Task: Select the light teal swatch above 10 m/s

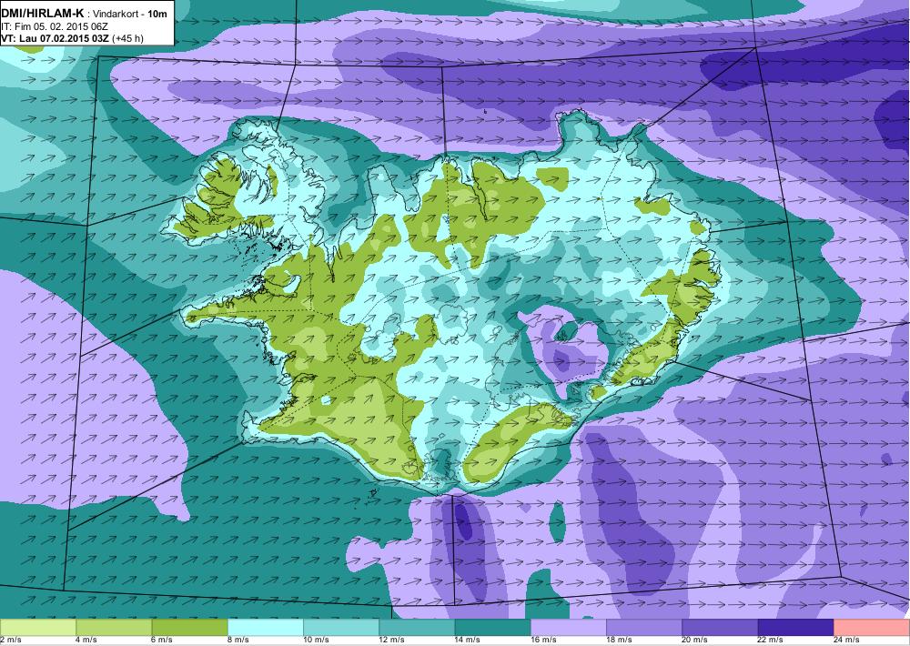Action: click(341, 628)
